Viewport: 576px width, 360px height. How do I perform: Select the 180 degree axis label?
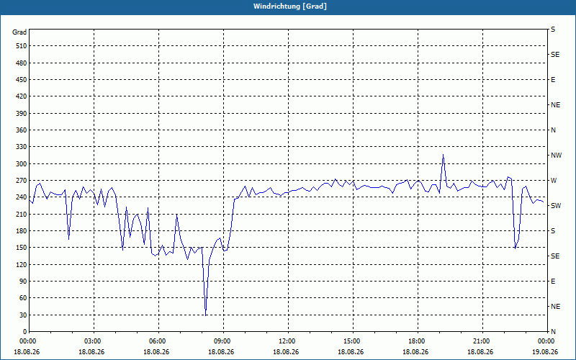21,231
